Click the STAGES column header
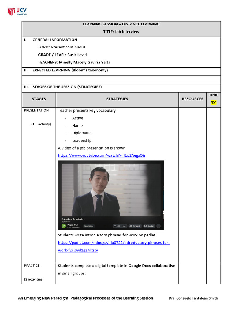This screenshot has height=314, width=235. (x=39, y=99)
